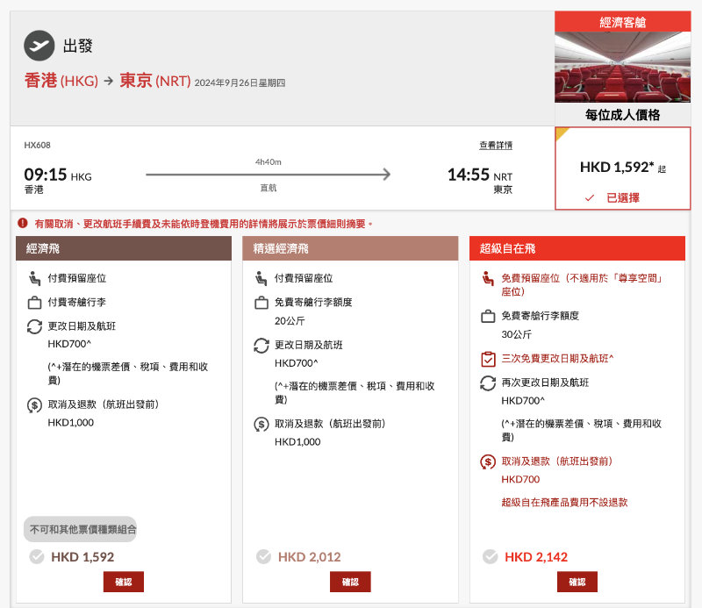This screenshot has width=702, height=608.
Task: Click the 4h40m duration label
Action: (x=269, y=162)
